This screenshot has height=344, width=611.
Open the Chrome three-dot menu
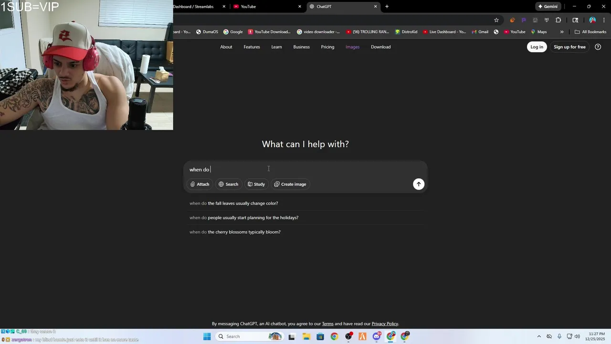click(x=604, y=20)
